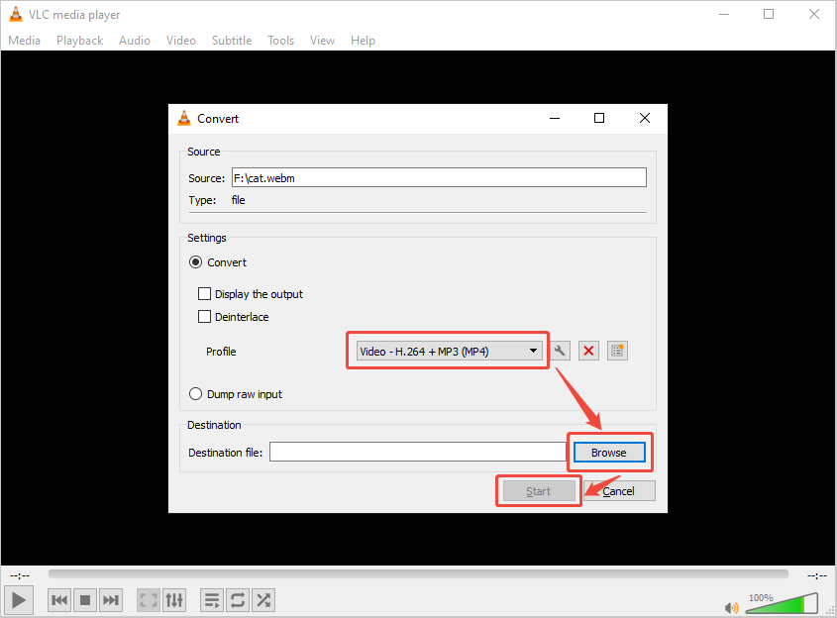The width and height of the screenshot is (837, 618).
Task: Start playback with the Play button
Action: (x=19, y=600)
